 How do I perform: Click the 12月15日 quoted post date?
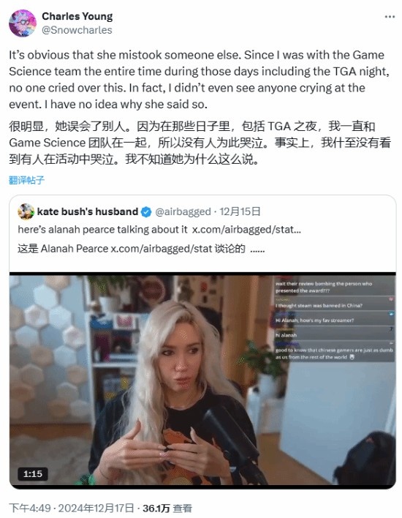click(x=240, y=211)
